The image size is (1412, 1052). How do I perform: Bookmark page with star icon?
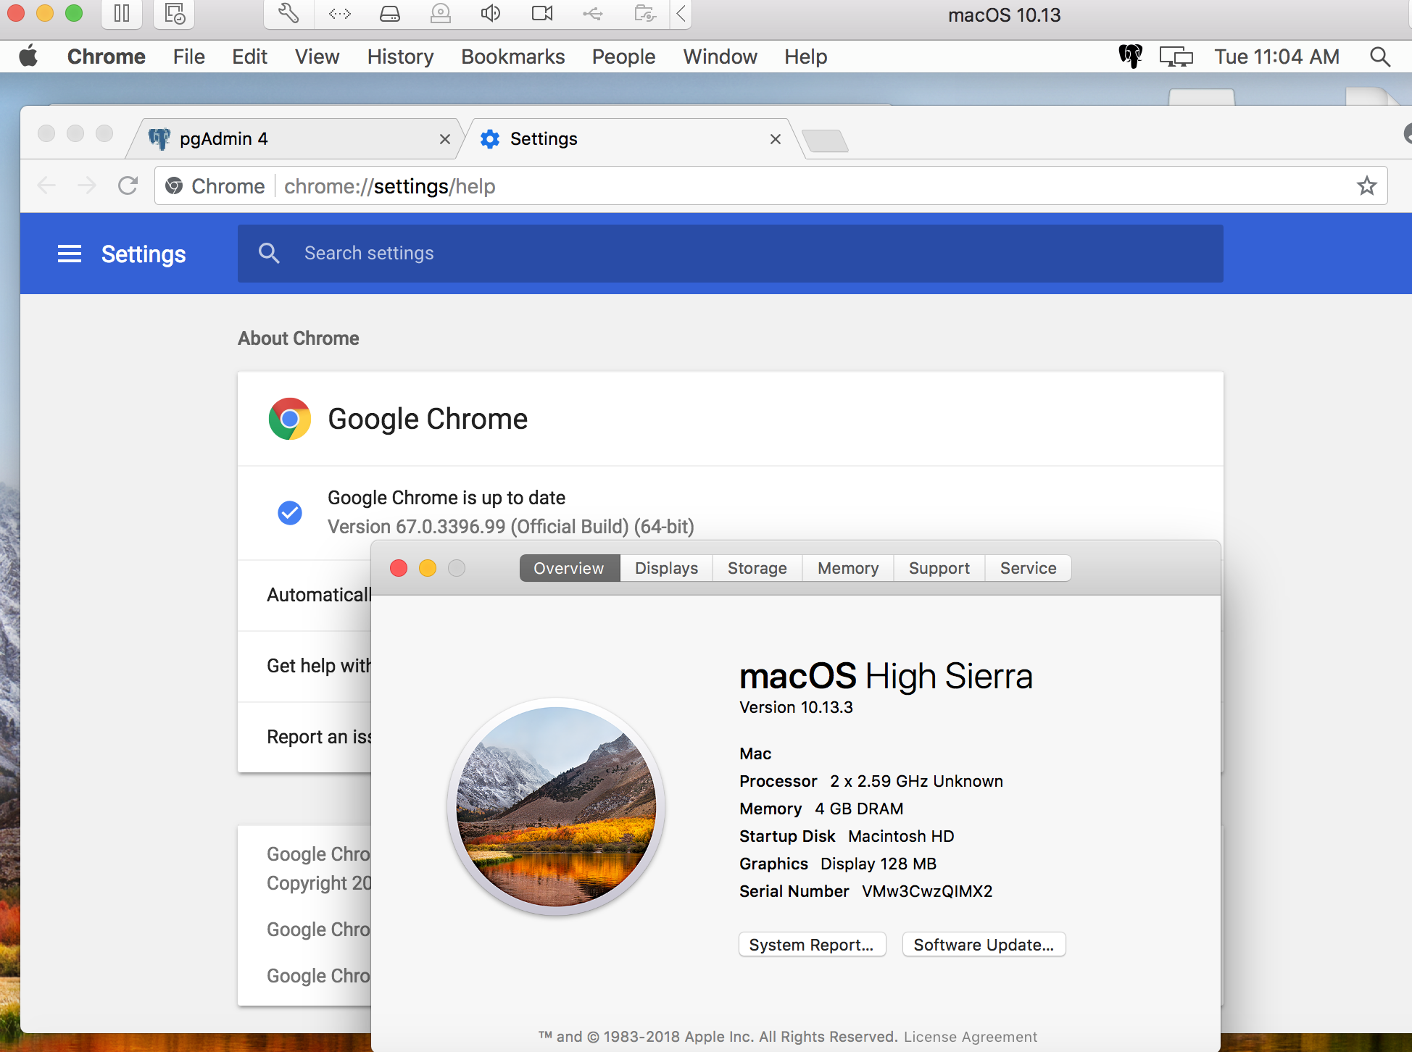pos(1366,186)
